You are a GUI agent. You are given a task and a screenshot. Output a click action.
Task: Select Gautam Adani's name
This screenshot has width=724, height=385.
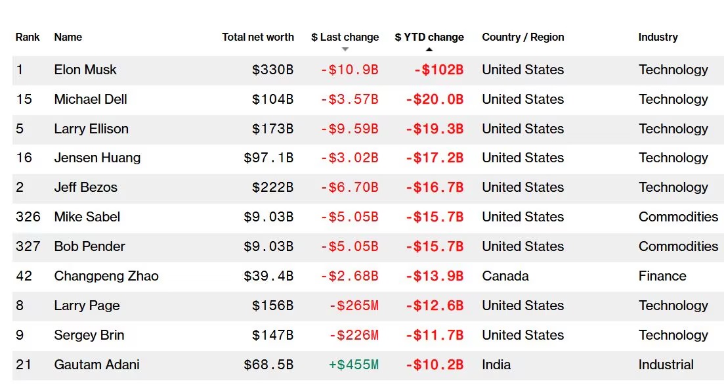click(x=96, y=365)
